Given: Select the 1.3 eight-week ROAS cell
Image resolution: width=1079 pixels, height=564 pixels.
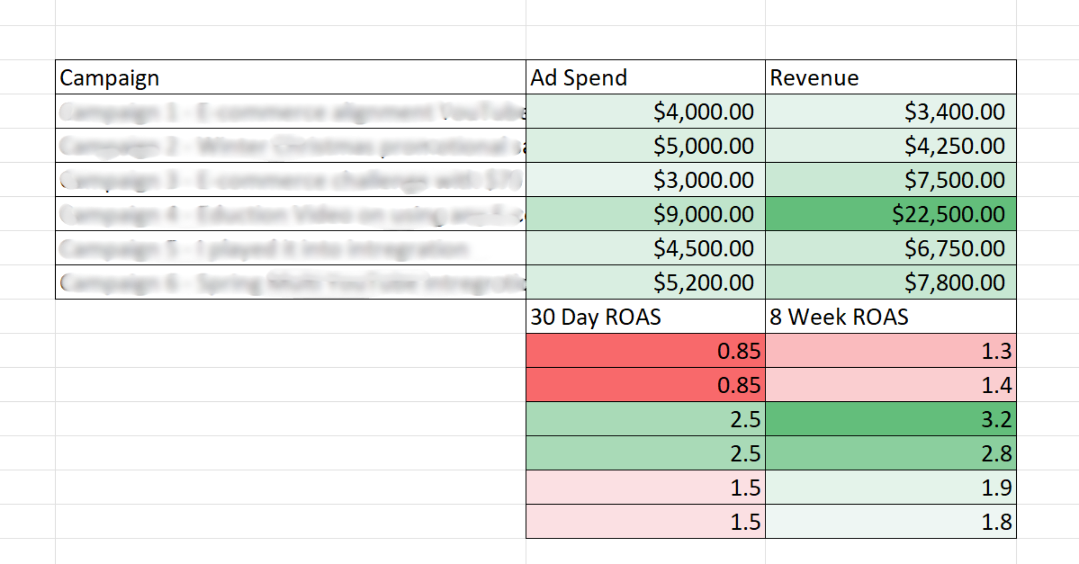Looking at the screenshot, I should tap(890, 351).
